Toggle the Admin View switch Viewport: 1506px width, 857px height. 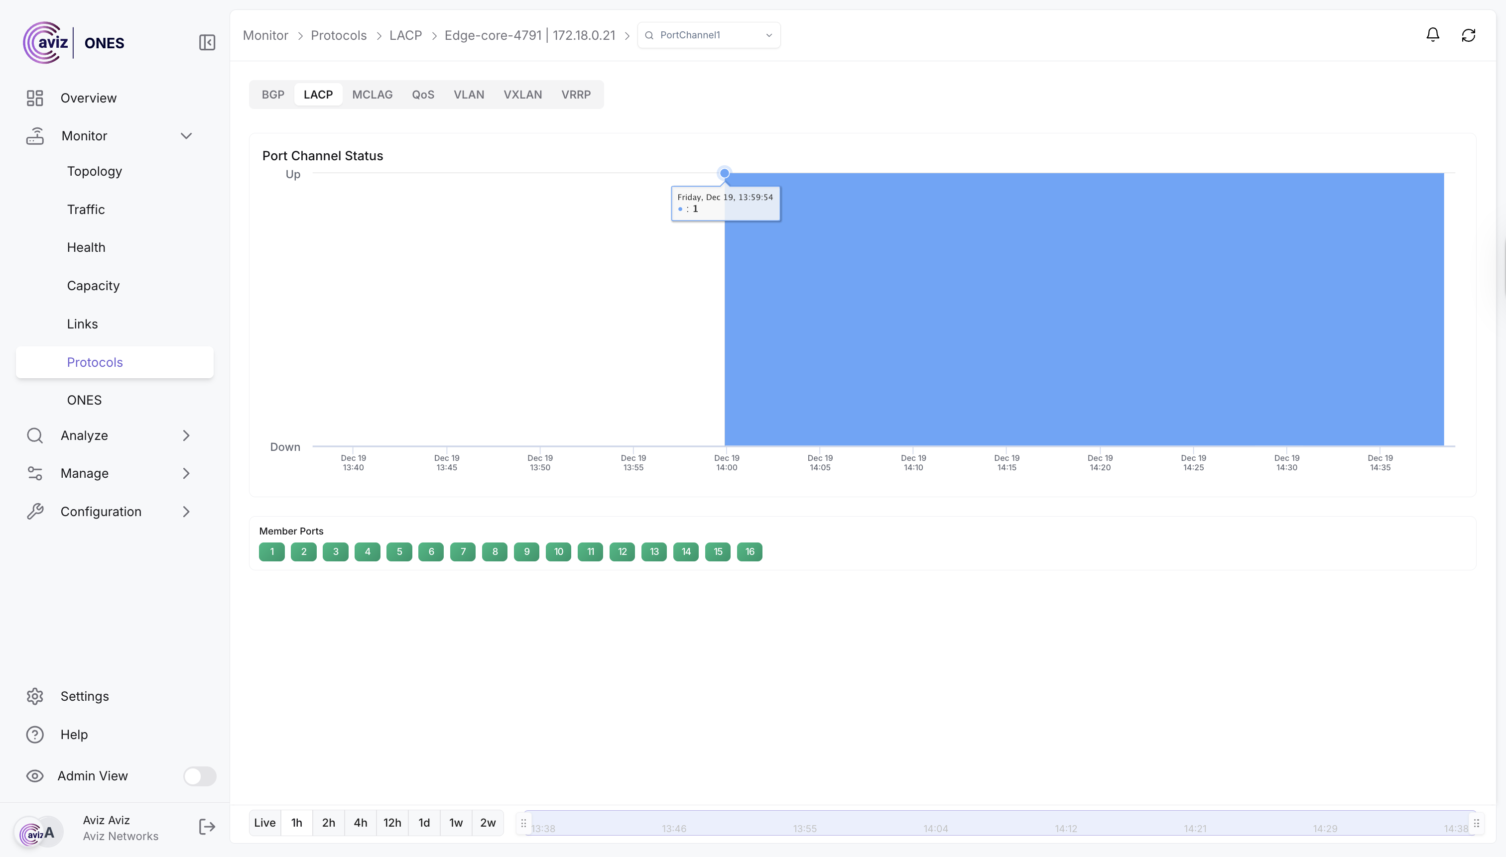point(199,776)
